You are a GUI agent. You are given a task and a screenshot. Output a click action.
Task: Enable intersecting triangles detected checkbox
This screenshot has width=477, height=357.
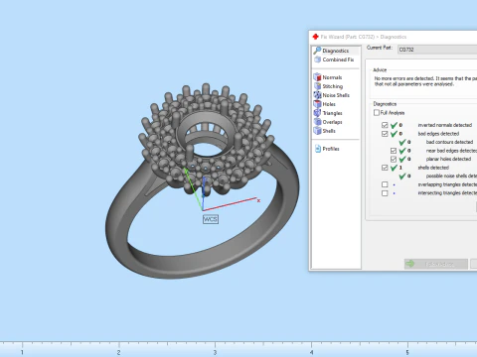(x=385, y=193)
